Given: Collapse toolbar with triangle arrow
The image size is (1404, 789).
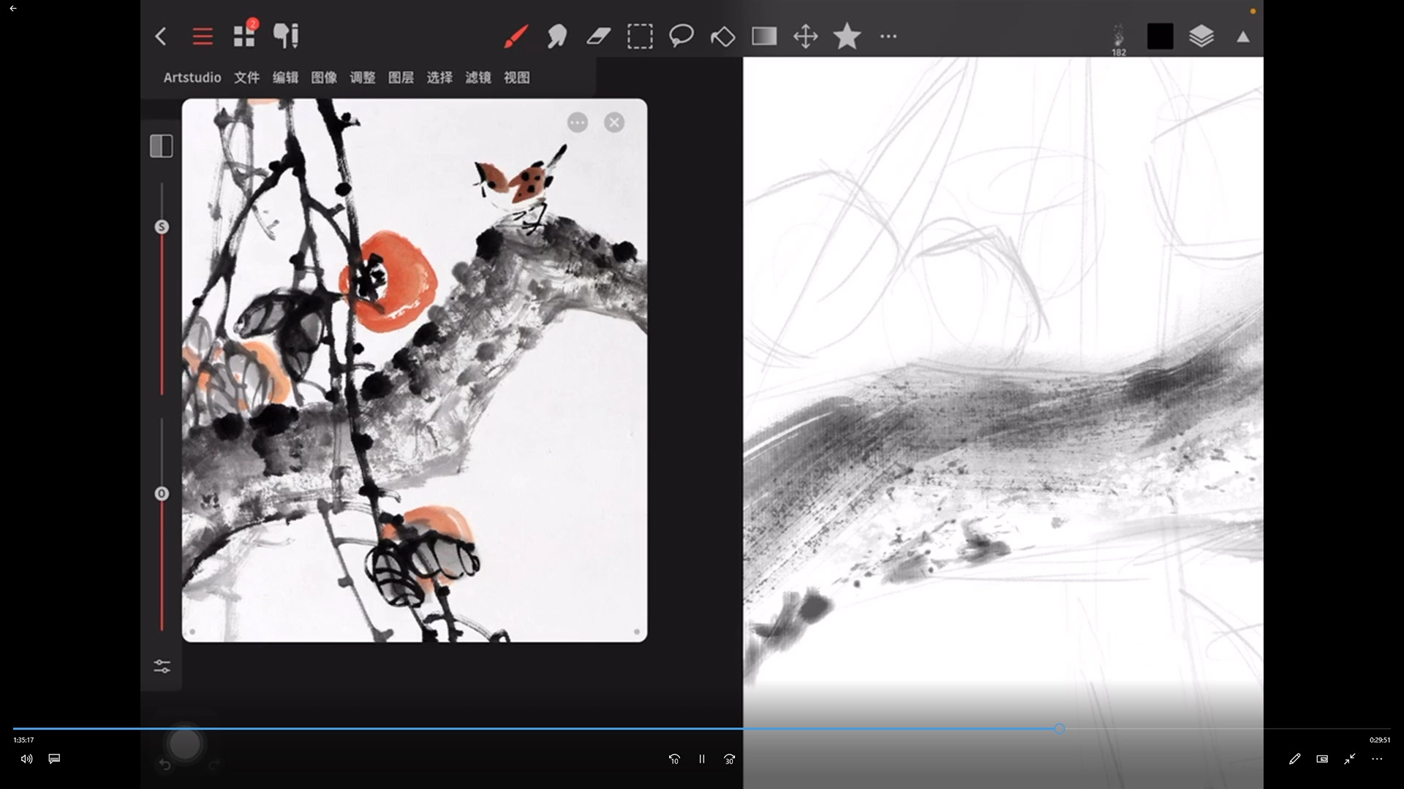Looking at the screenshot, I should click(x=1243, y=37).
